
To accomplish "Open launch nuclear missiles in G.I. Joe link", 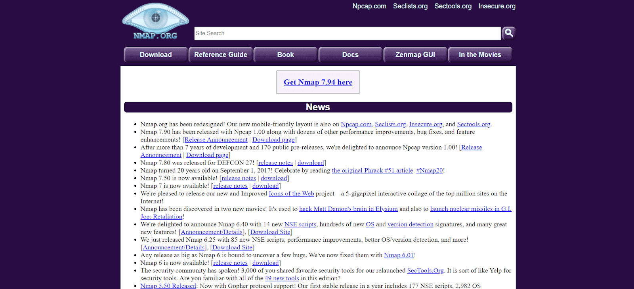I will (471, 209).
